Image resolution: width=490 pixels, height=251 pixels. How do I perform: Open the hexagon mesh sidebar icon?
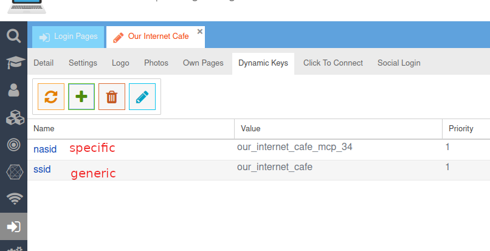13,172
